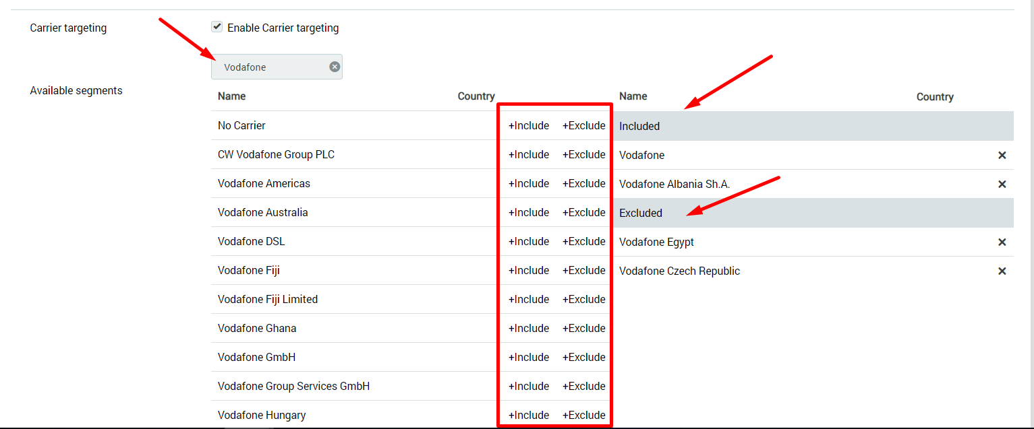
Task: Include Vodafone Australia carrier
Action: [529, 212]
